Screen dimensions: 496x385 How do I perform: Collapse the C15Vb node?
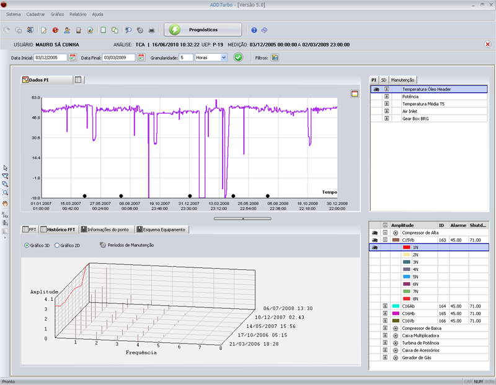(385, 240)
